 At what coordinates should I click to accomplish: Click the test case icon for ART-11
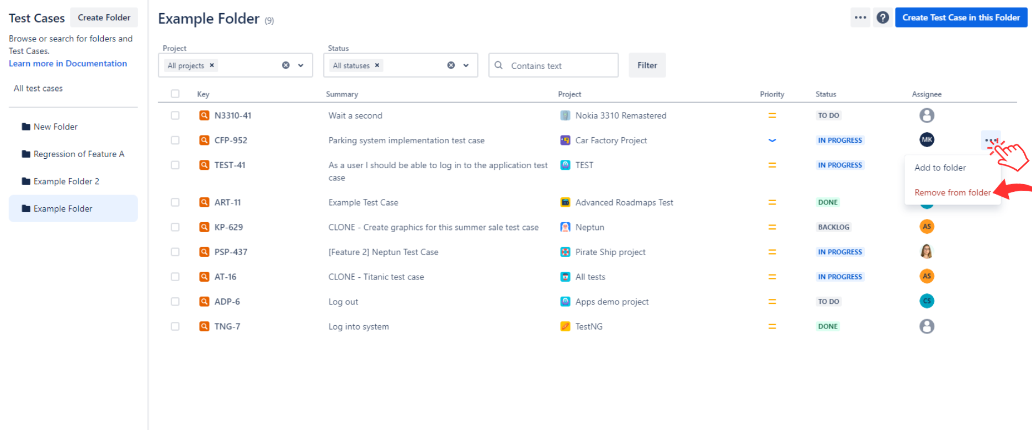(x=204, y=202)
